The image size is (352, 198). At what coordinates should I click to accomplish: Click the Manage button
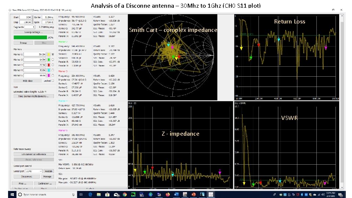click(47, 176)
